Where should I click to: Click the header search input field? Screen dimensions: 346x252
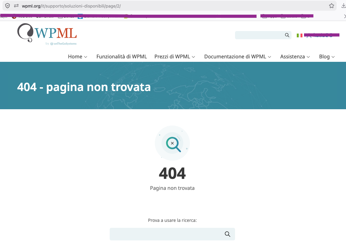(x=263, y=35)
